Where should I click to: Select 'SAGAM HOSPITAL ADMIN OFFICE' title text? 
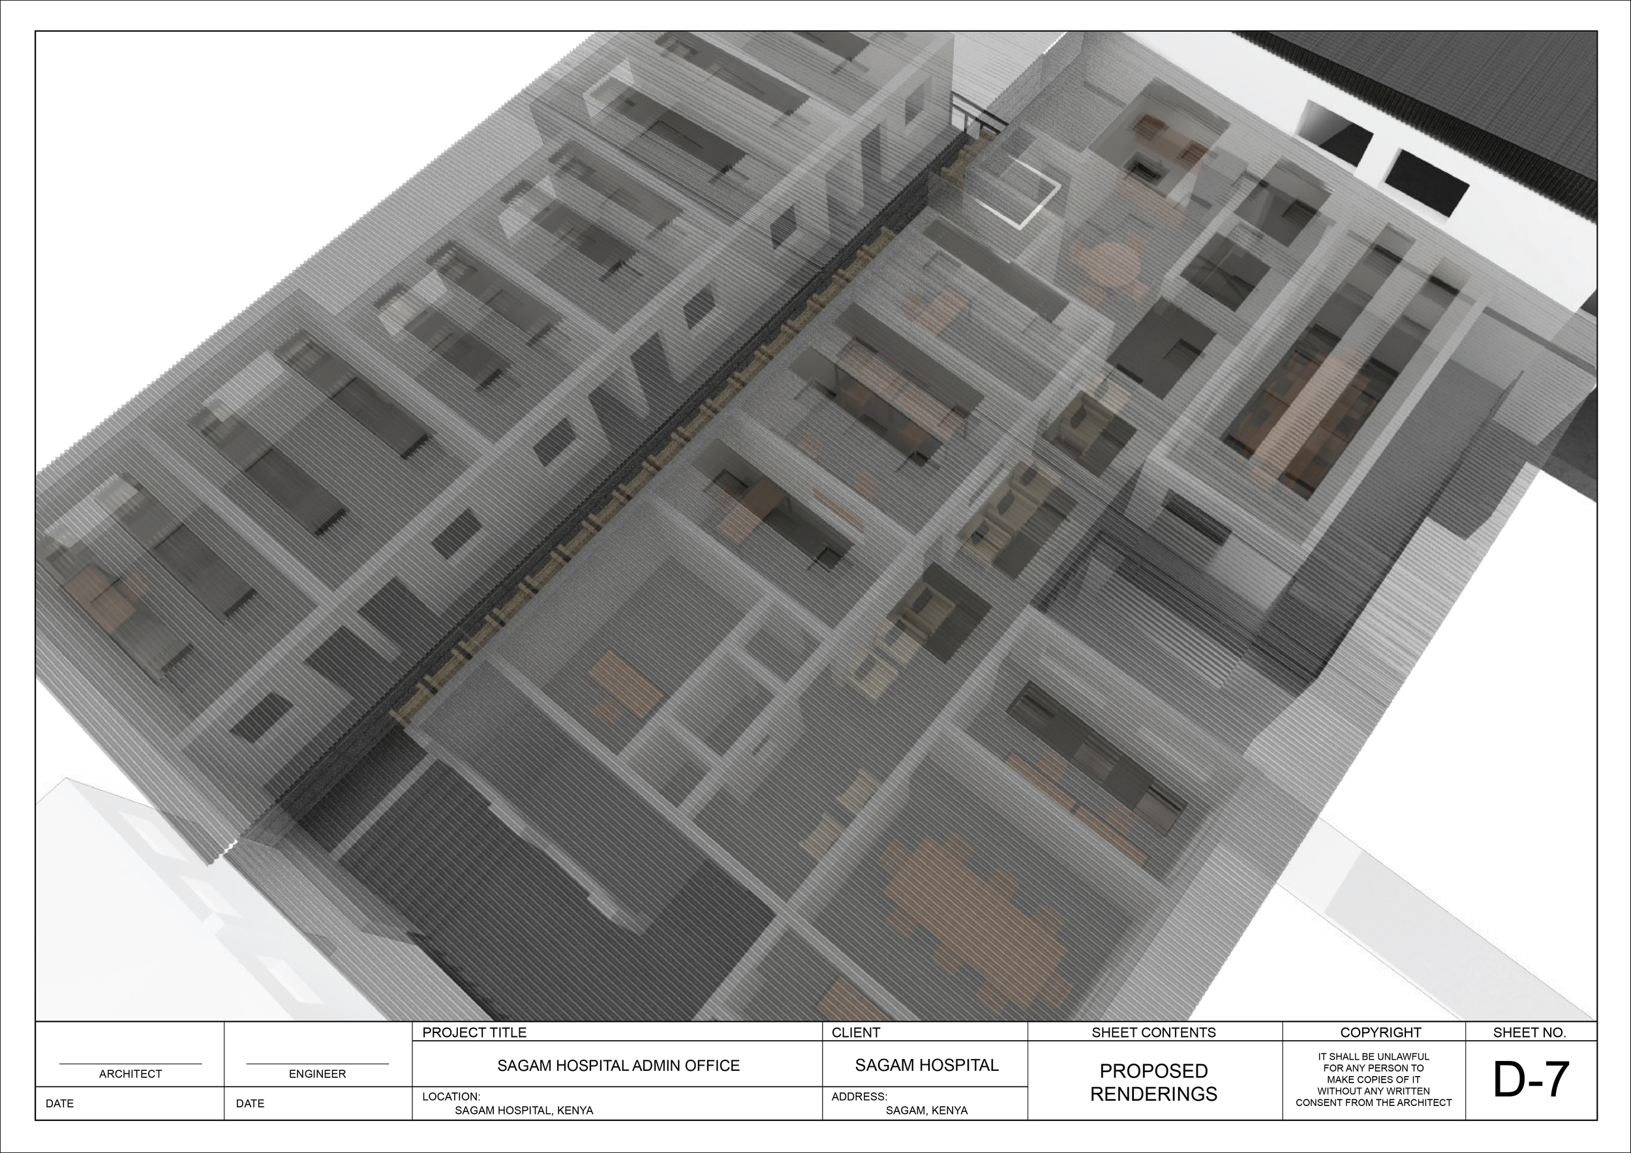click(x=618, y=1066)
